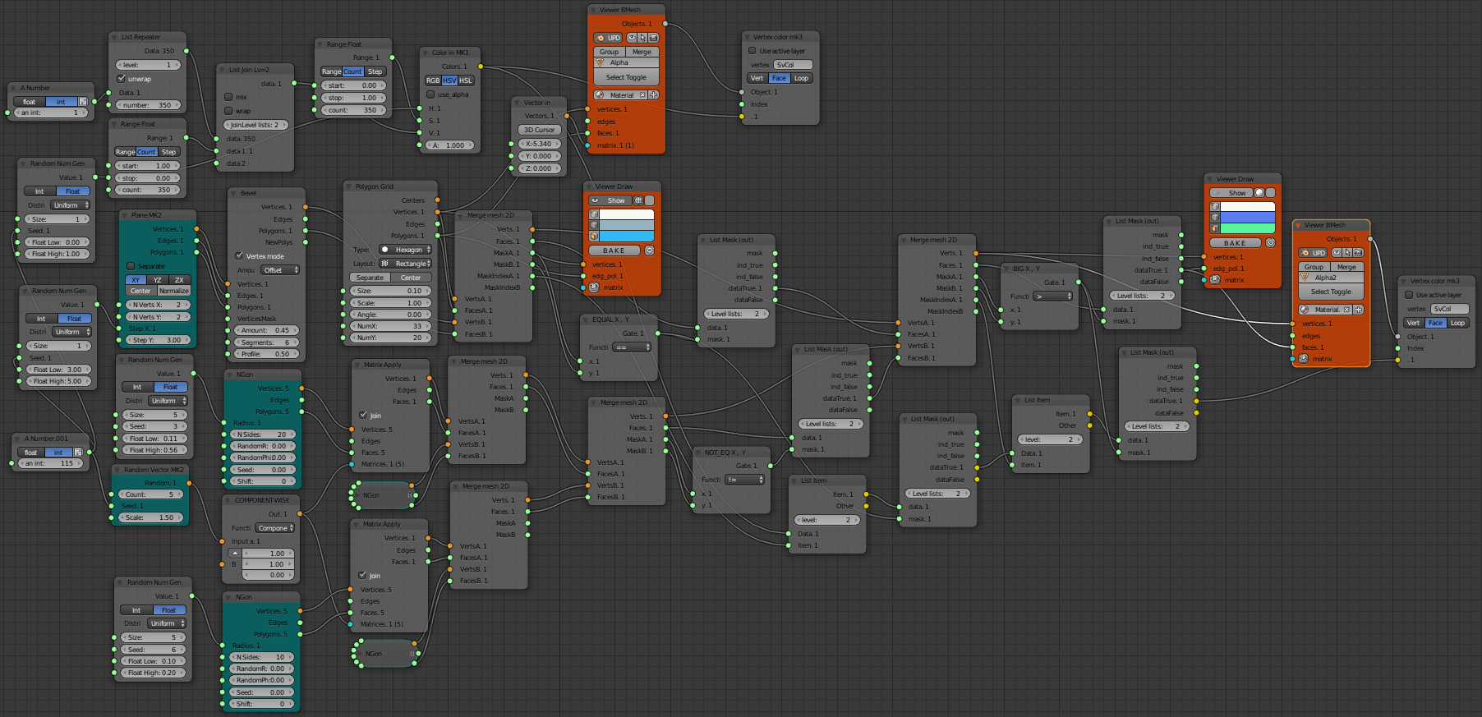Click the SvCol vertex field in right Vertex color mk3
This screenshot has width=1482, height=717.
pos(1450,309)
